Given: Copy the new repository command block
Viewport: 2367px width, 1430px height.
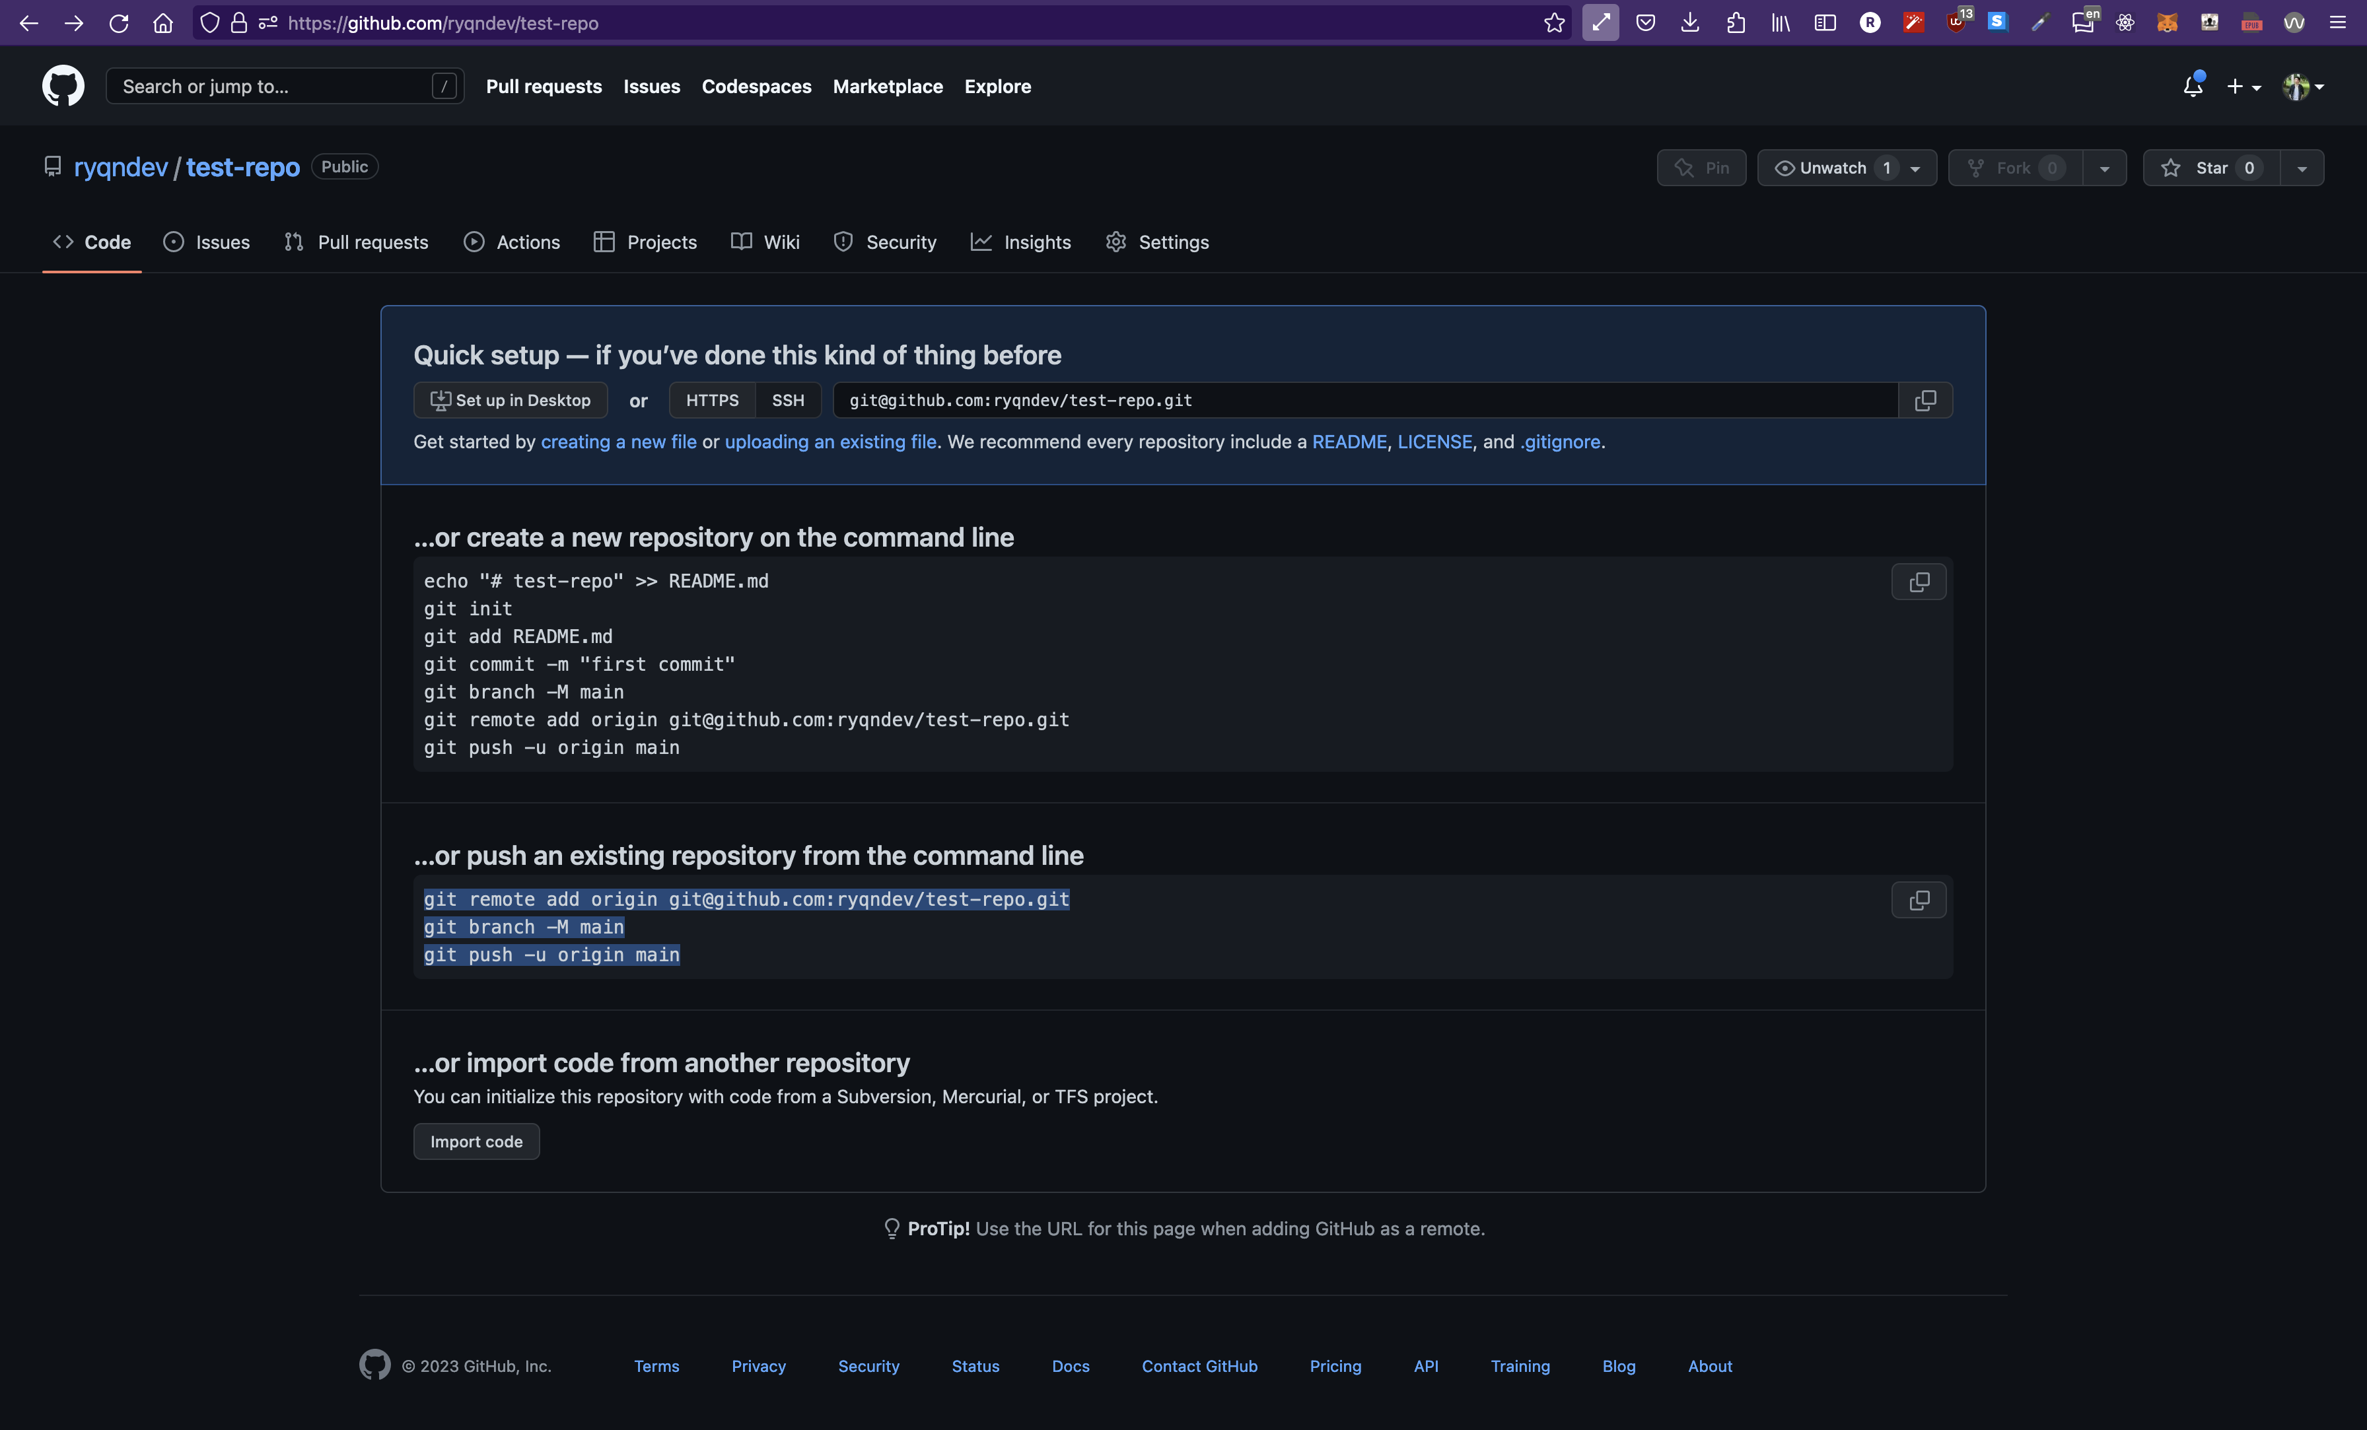Looking at the screenshot, I should (1919, 582).
